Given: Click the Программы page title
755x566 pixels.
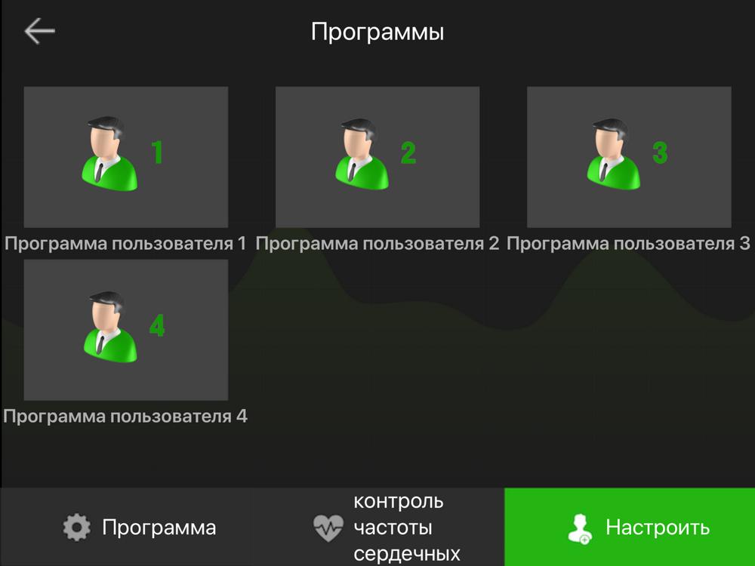Looking at the screenshot, I should pos(377,32).
